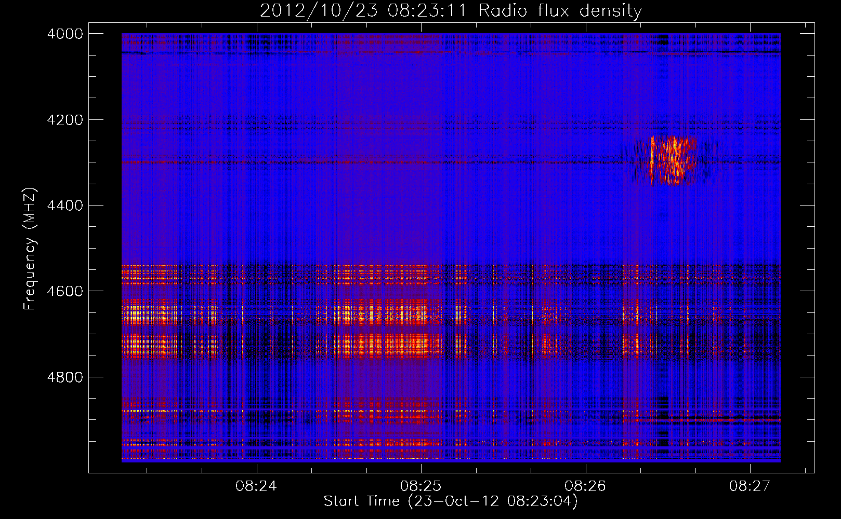This screenshot has width=841, height=519.
Task: Click the 4800 frequency tick label
Action: pyautogui.click(x=65, y=377)
